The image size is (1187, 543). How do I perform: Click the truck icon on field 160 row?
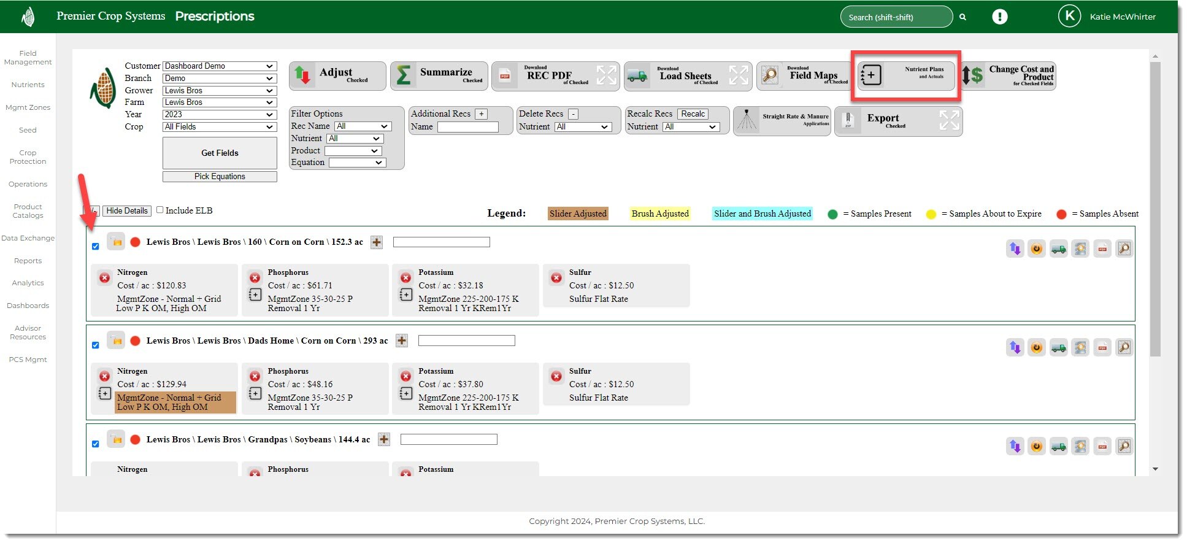pyautogui.click(x=1058, y=249)
